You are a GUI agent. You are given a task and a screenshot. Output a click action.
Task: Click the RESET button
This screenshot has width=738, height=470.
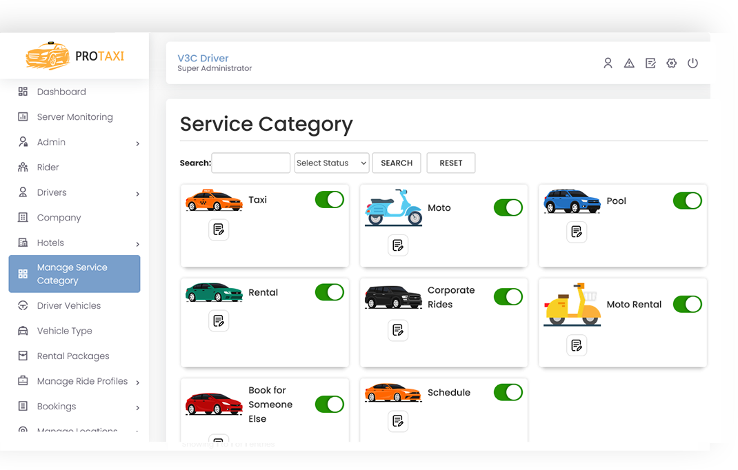pyautogui.click(x=451, y=163)
